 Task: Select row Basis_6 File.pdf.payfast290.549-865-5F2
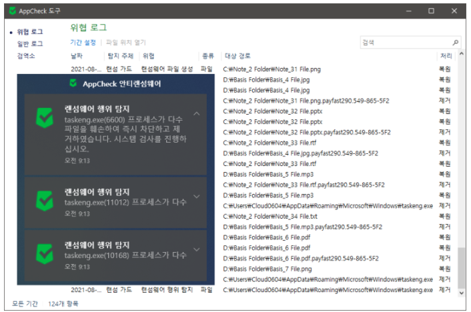[x=301, y=259]
